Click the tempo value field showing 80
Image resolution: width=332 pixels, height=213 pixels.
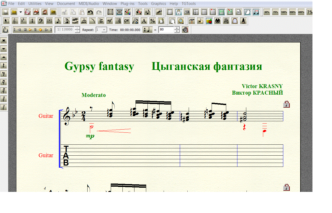[166, 30]
